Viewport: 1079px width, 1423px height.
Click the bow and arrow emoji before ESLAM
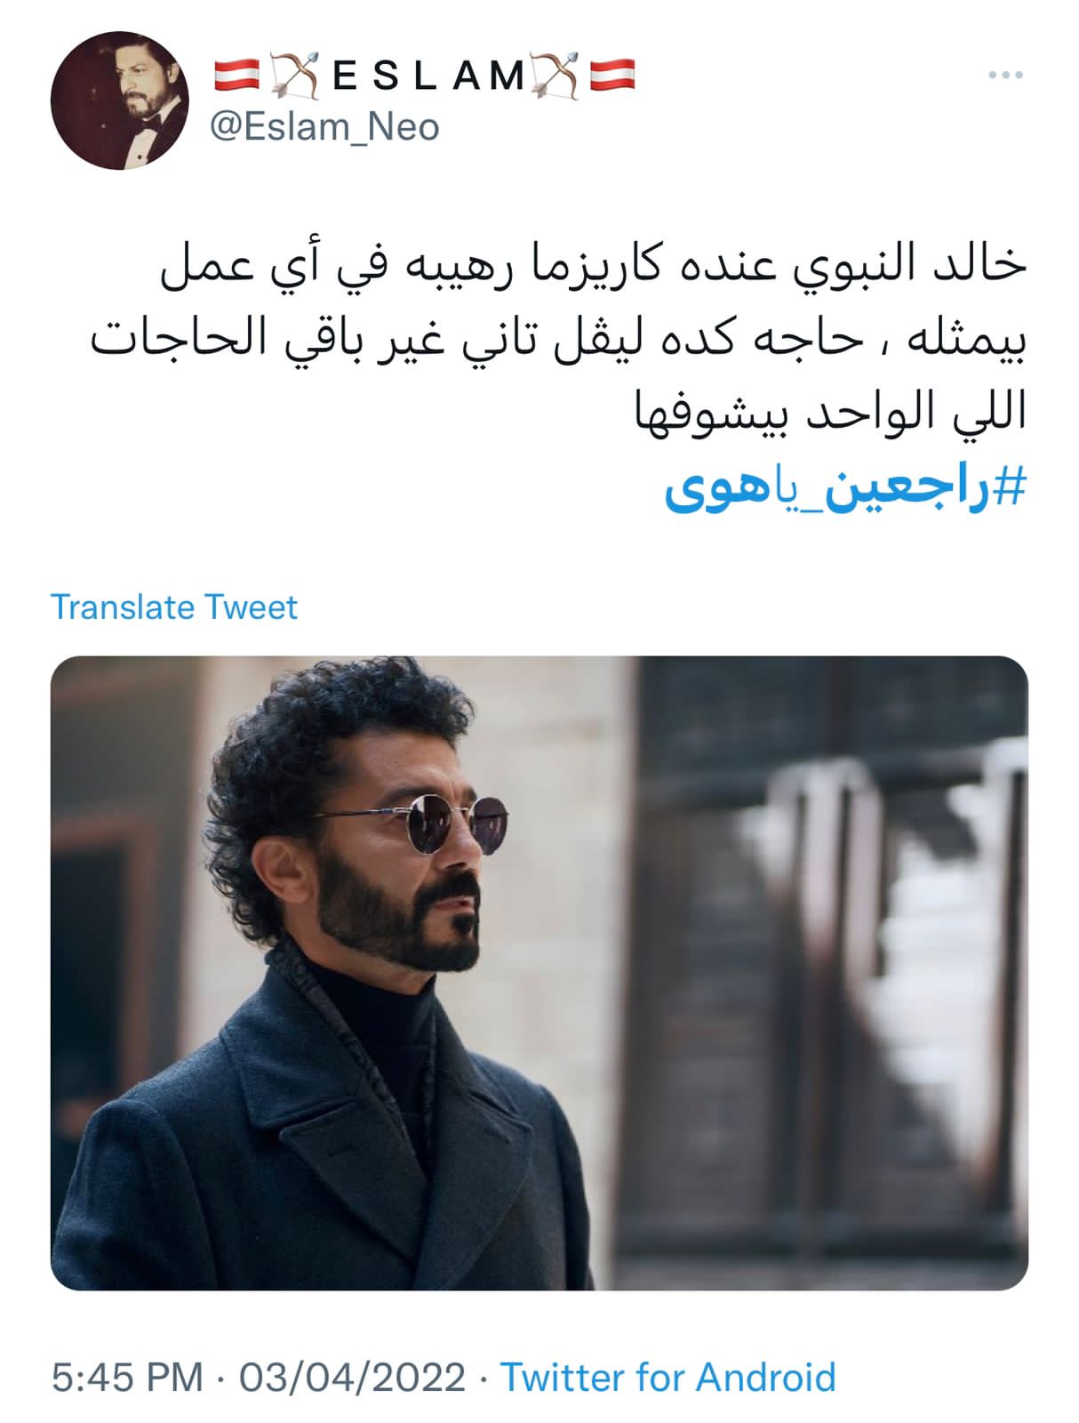click(x=295, y=76)
